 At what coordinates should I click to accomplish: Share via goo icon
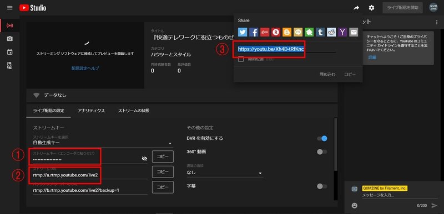pyautogui.click(x=265, y=32)
